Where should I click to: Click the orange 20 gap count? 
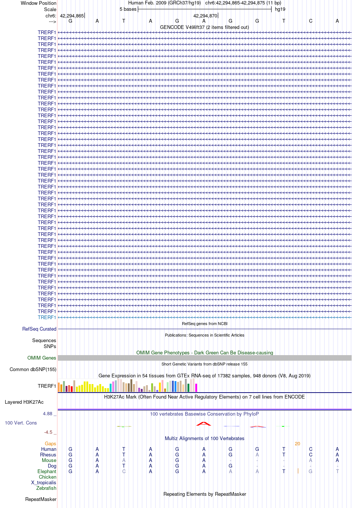pyautogui.click(x=298, y=443)
